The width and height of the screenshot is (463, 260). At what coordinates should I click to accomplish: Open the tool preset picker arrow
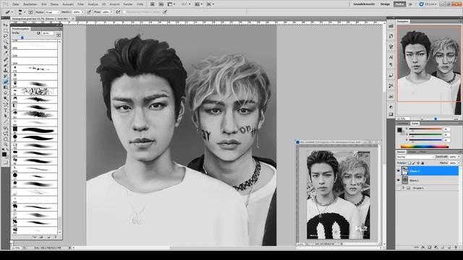12,12
